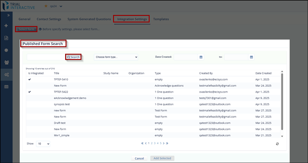308x163 pixels.
Task: Click the plus icon in left sidebar
Action: [x=6, y=26]
